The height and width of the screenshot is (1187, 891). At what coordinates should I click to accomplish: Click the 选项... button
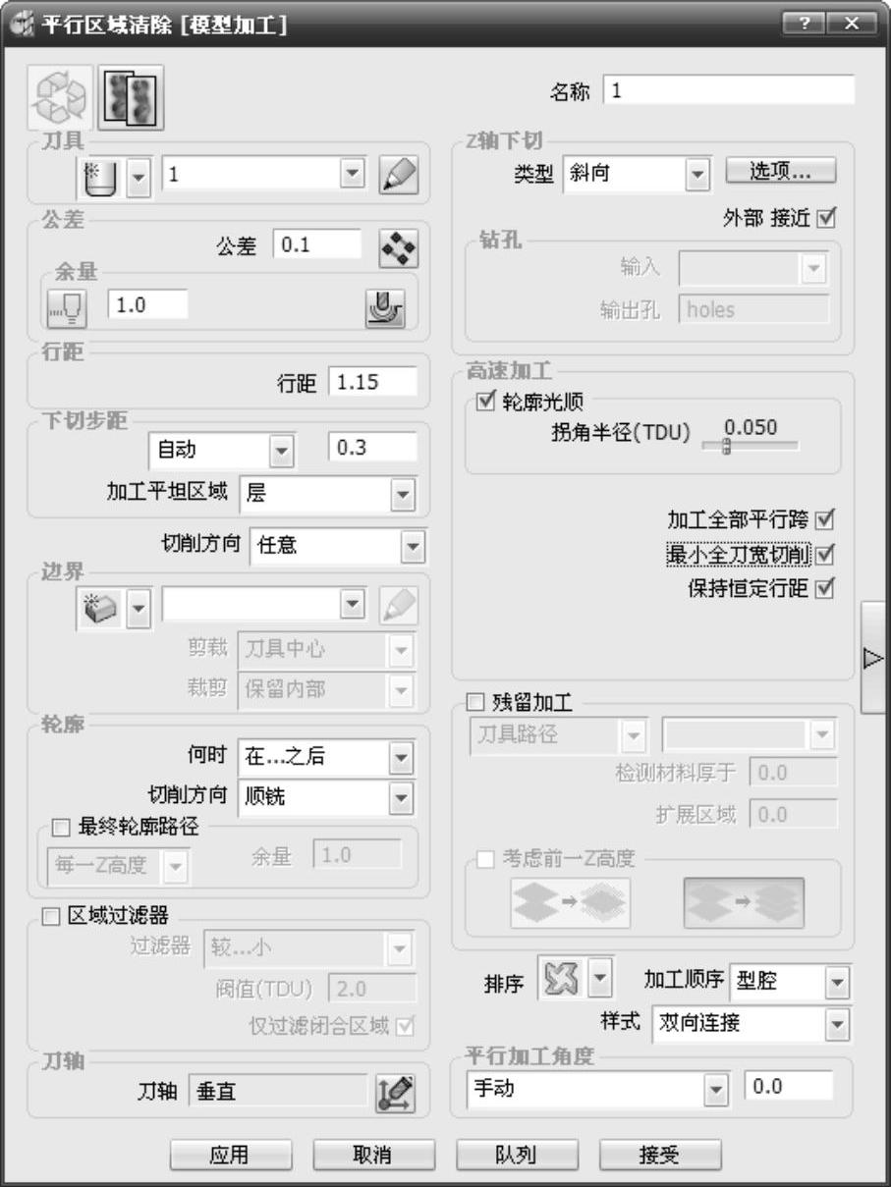click(x=781, y=171)
